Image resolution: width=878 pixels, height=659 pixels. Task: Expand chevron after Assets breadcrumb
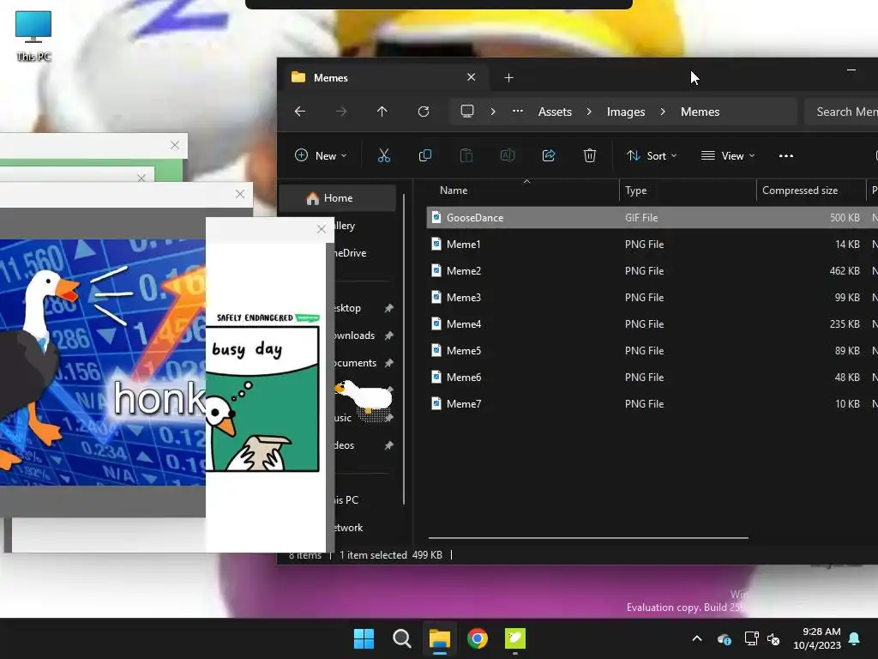(x=589, y=112)
